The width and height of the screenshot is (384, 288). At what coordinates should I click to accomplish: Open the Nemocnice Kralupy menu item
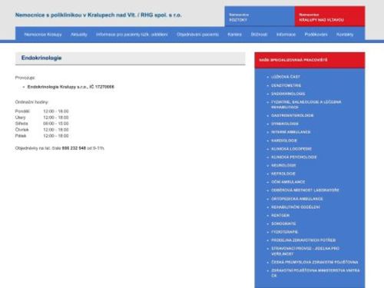[x=43, y=35]
